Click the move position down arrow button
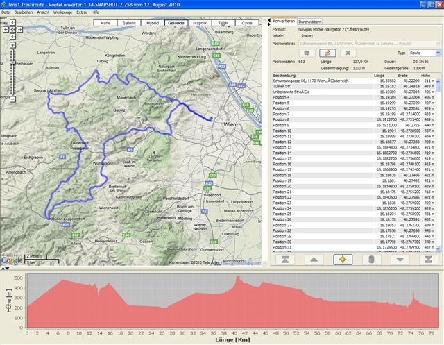The height and width of the screenshot is (345, 444). tap(399, 259)
